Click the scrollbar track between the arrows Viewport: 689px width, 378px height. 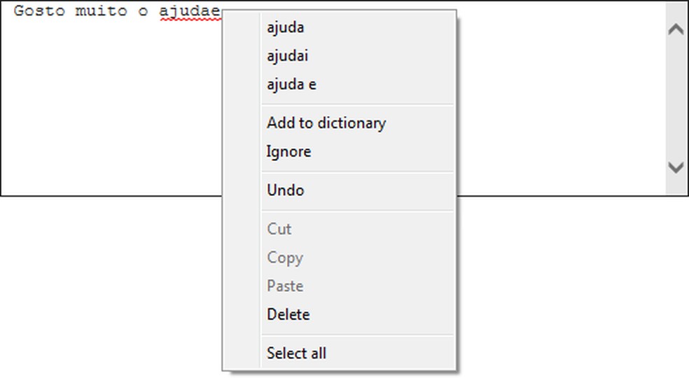point(676,98)
